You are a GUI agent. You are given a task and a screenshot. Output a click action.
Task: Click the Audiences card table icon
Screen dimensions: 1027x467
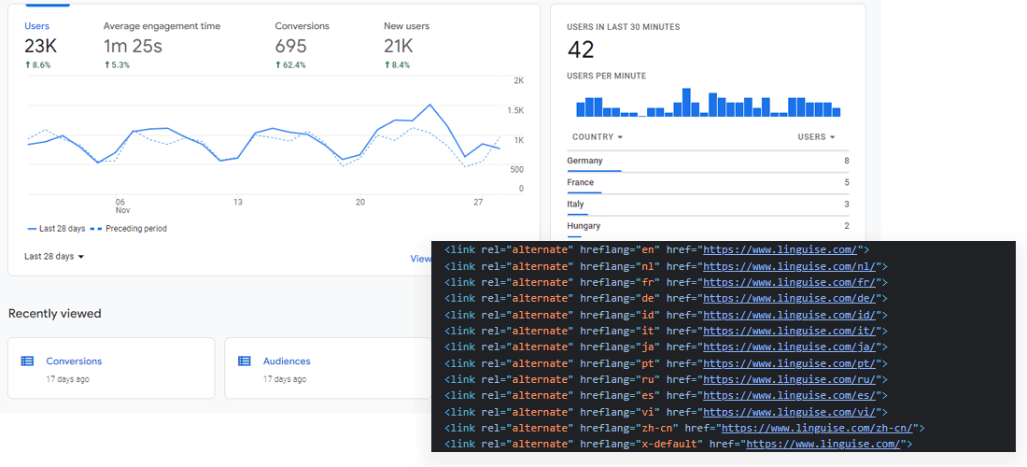[x=245, y=361]
